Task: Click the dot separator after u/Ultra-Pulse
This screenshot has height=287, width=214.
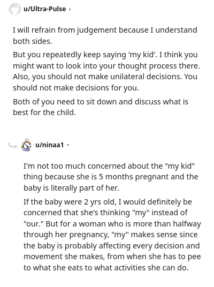Action: click(70, 9)
